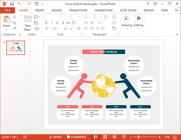Click the COMMENTS button in status bar
181x140 pixels.
(76, 137)
